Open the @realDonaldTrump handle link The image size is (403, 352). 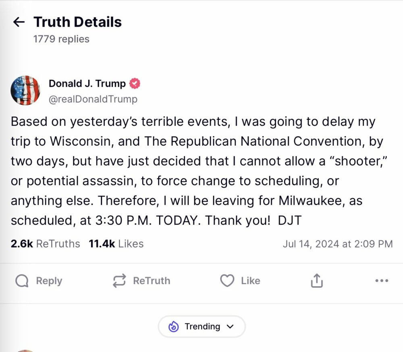pos(93,99)
